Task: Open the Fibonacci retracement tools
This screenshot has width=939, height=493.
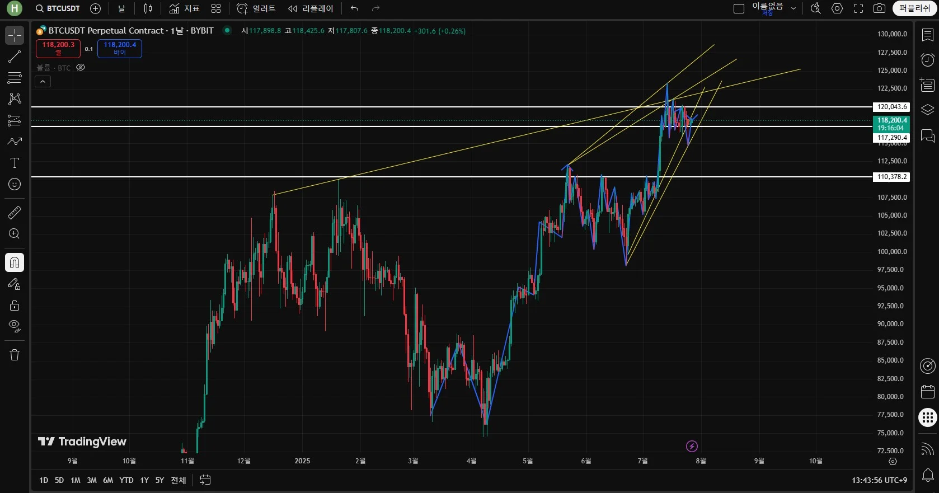Action: 15,78
